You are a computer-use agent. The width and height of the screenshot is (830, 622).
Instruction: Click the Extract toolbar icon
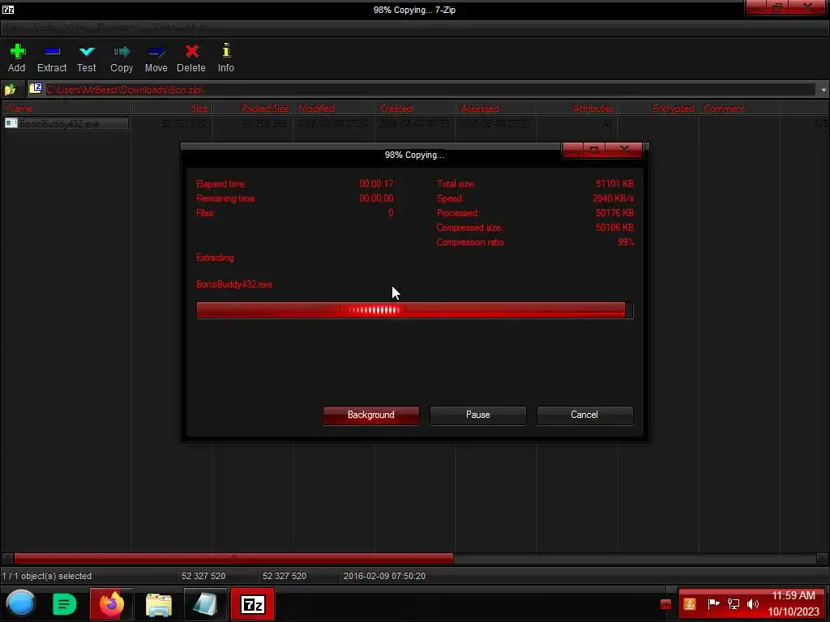(52, 51)
